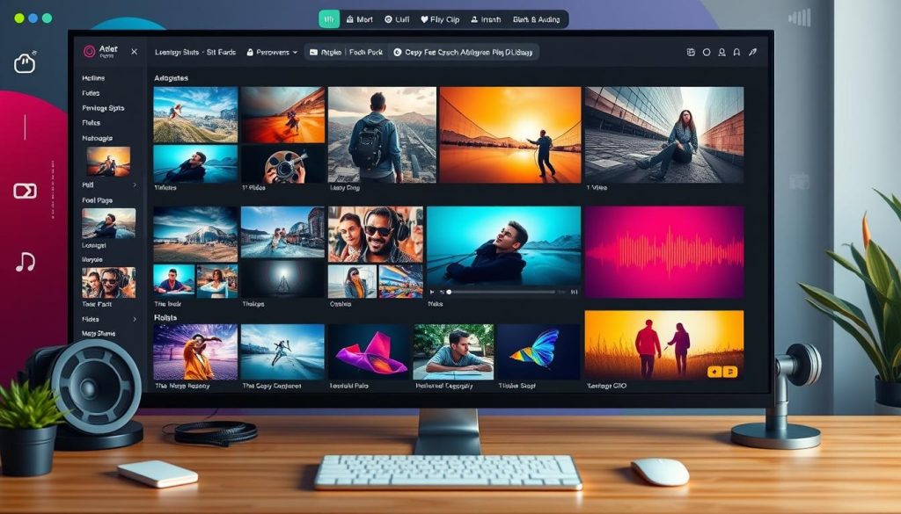901x514 pixels.
Task: Toggle the green button in top pill bar
Action: click(x=328, y=18)
